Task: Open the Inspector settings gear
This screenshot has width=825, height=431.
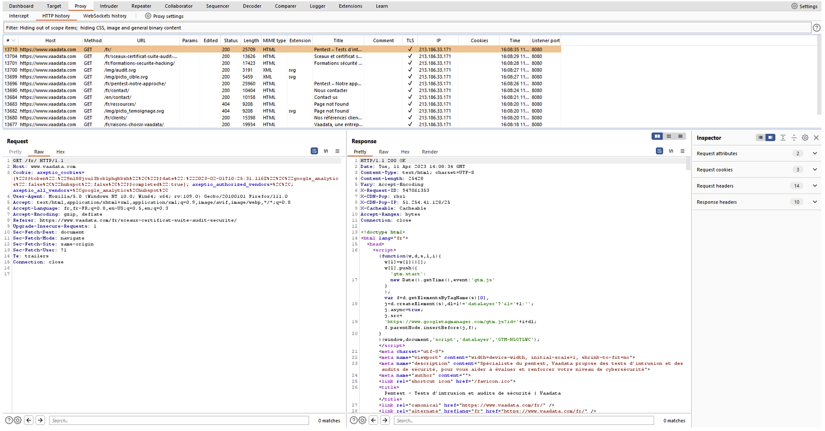Action: 805,138
